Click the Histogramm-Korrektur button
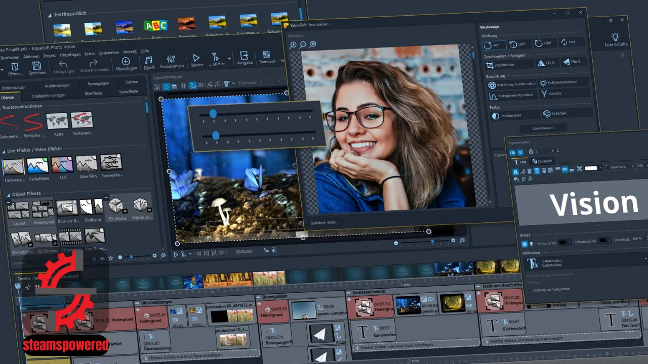Image resolution: width=648 pixels, height=364 pixels. tap(512, 96)
